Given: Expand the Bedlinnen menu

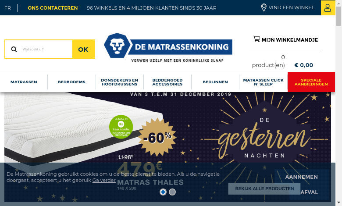Looking at the screenshot, I should [x=215, y=82].
